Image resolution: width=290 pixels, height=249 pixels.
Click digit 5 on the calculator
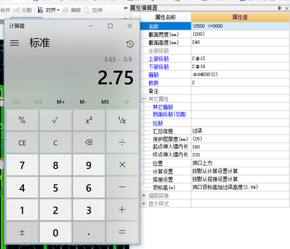click(55, 187)
